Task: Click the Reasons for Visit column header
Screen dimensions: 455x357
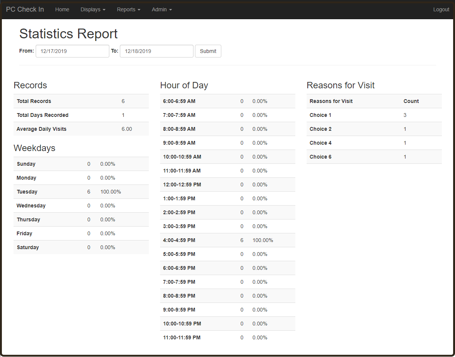Action: [x=331, y=101]
